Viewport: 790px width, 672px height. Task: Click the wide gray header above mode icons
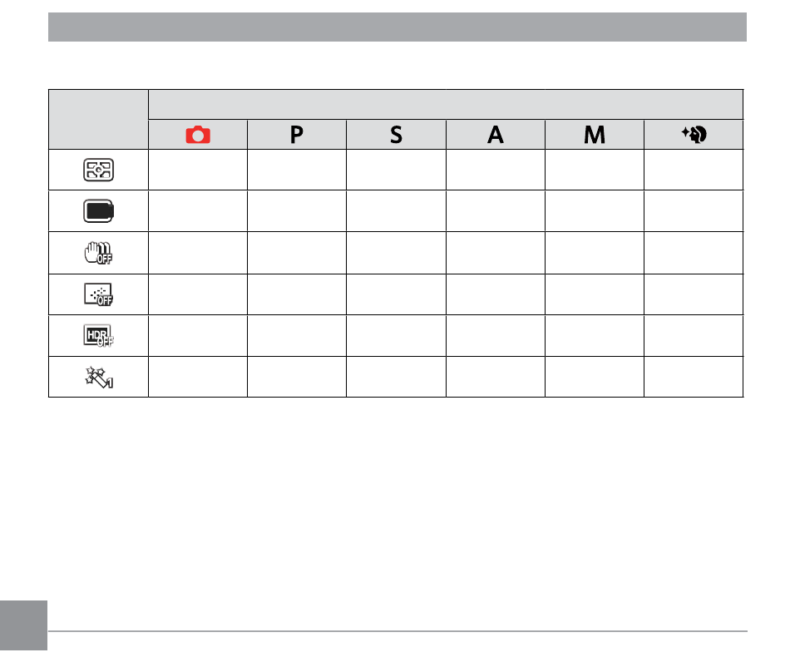coord(446,105)
